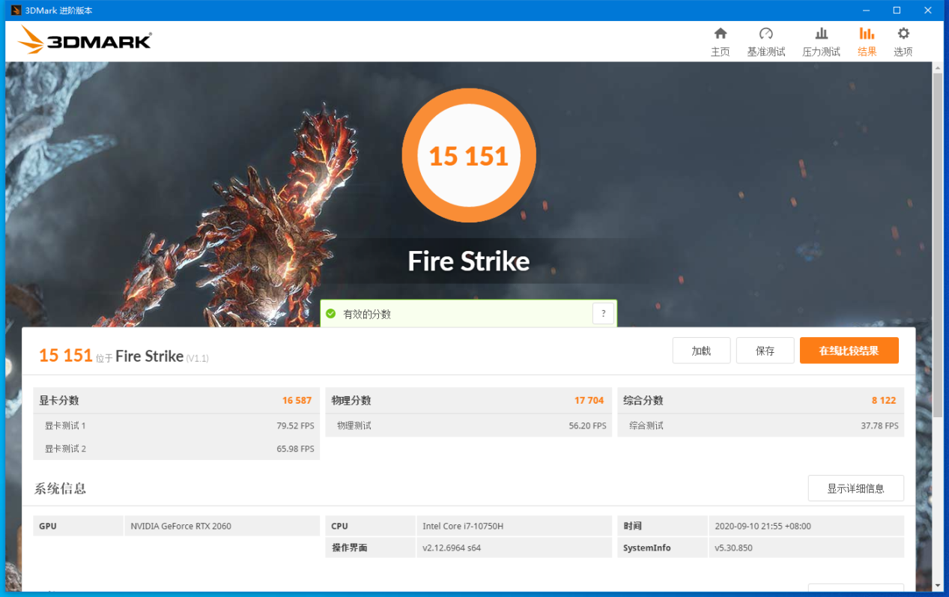Maximize the 3DMark window
Viewport: 949px width, 597px height.
click(x=897, y=10)
